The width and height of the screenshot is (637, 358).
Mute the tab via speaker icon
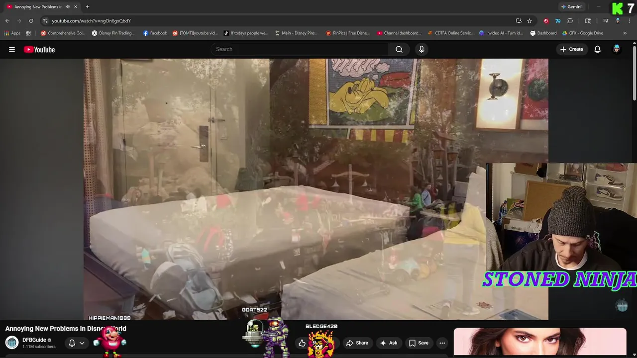(67, 7)
